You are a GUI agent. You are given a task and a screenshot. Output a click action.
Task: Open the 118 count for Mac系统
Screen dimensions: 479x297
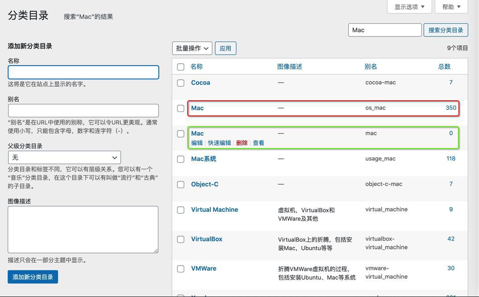(451, 158)
